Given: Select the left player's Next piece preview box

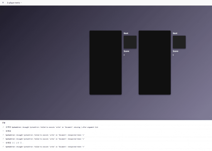Looking at the screenshot, I should [x=130, y=42].
